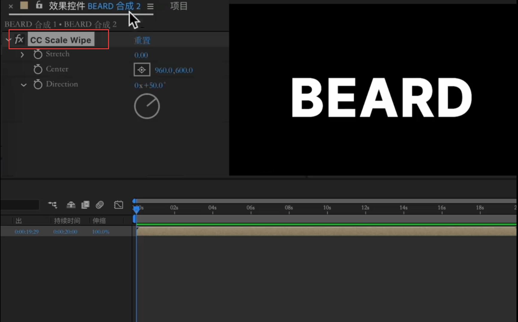Viewport: 518px width, 322px height.
Task: Toggle the Direction stopwatch
Action: pos(38,84)
